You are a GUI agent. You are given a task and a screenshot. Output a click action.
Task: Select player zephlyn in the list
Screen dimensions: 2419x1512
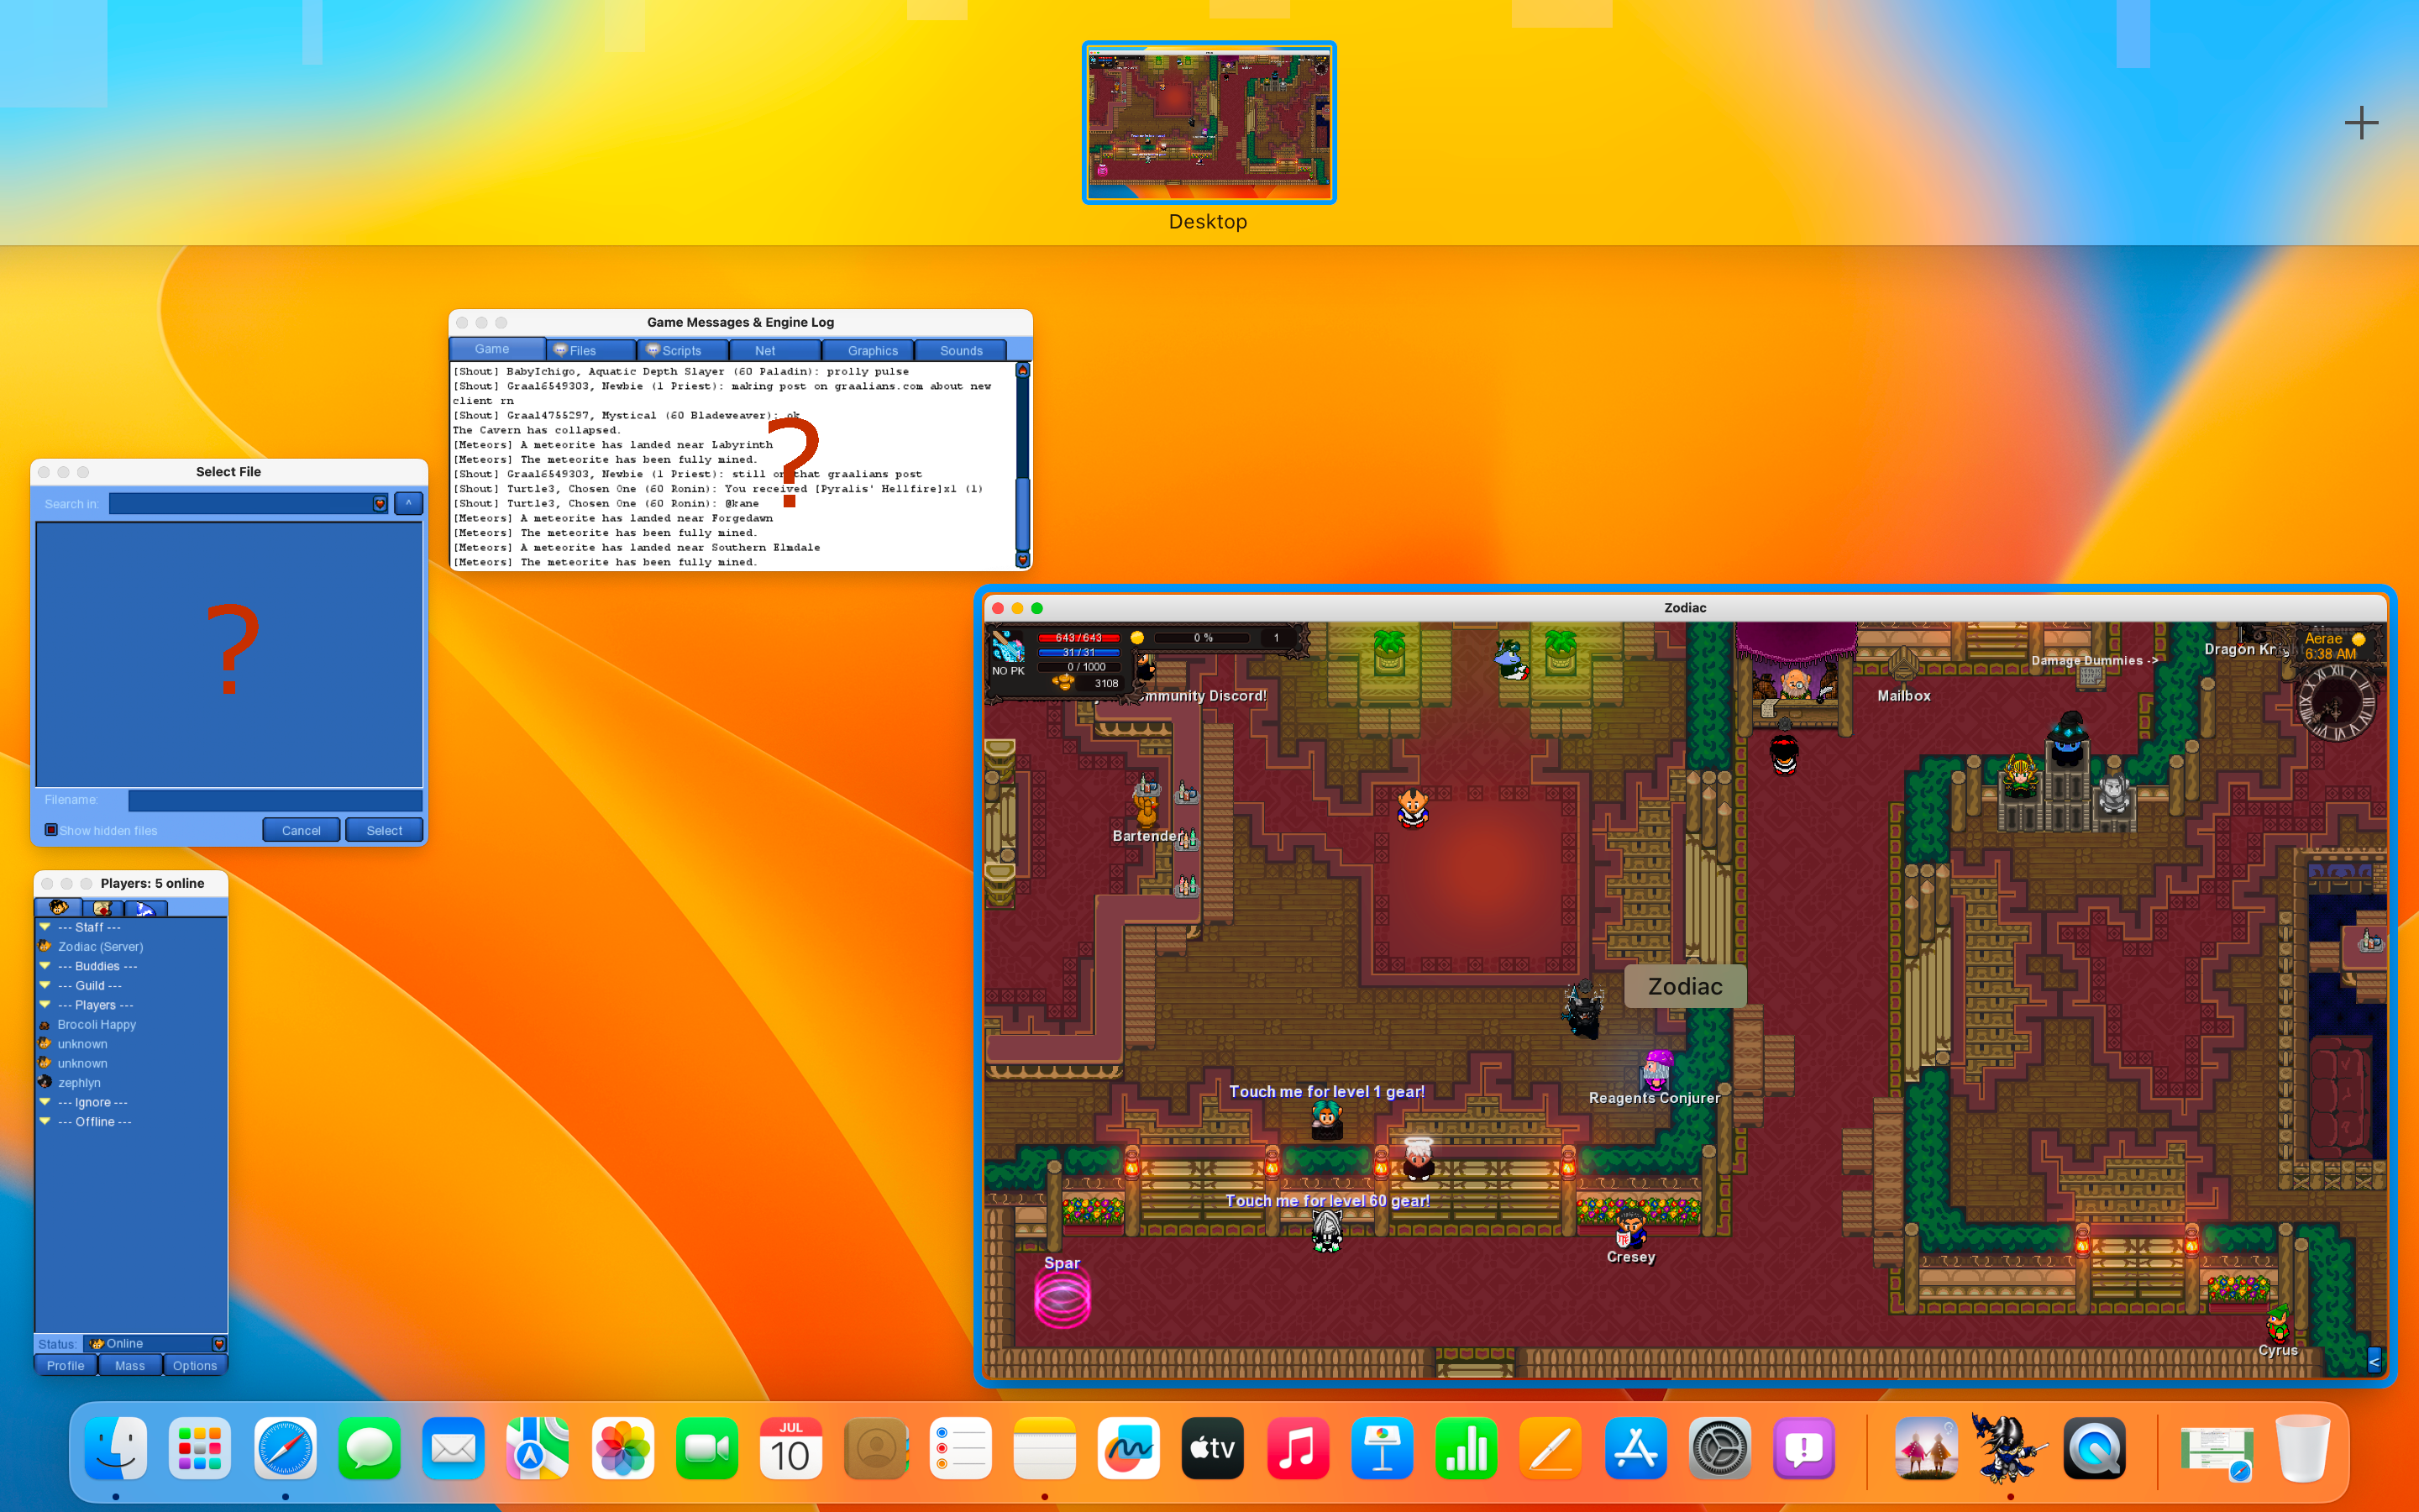[x=79, y=1082]
